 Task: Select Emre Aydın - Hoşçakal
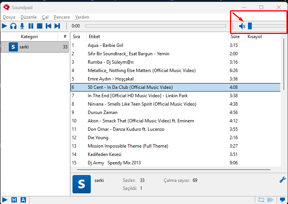click(175, 79)
